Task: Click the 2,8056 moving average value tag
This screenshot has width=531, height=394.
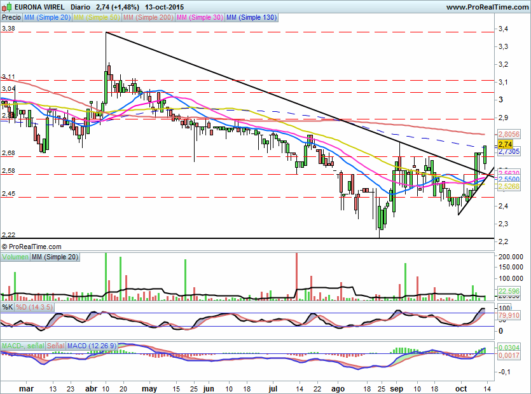Action: pyautogui.click(x=509, y=134)
